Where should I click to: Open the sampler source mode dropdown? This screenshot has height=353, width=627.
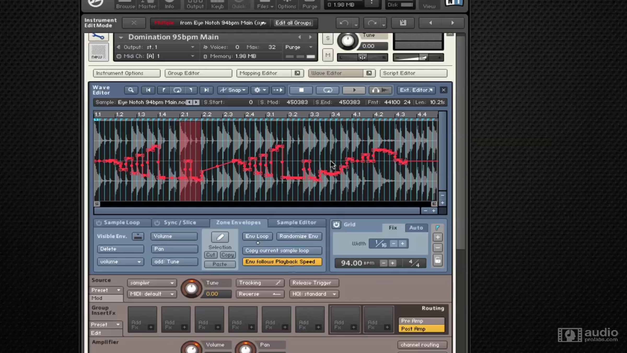point(152,283)
